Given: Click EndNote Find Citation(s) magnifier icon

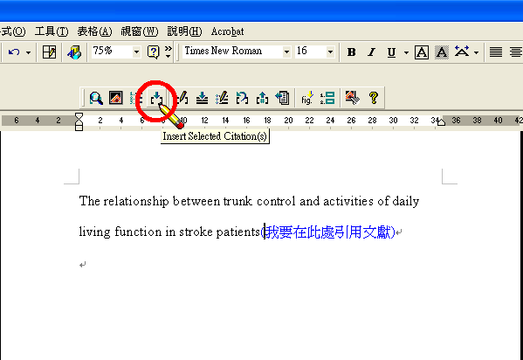Looking at the screenshot, I should click(96, 98).
